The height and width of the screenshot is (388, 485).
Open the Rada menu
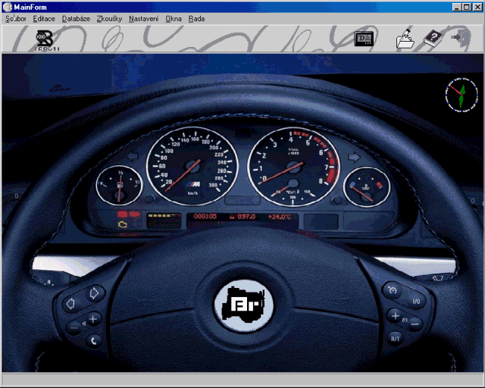pos(197,19)
